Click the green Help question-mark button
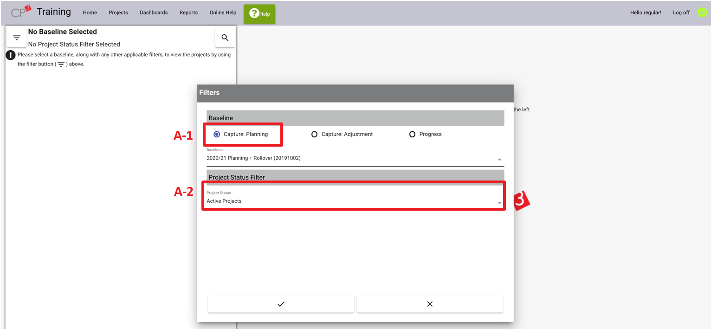Image resolution: width=711 pixels, height=329 pixels. 259,14
